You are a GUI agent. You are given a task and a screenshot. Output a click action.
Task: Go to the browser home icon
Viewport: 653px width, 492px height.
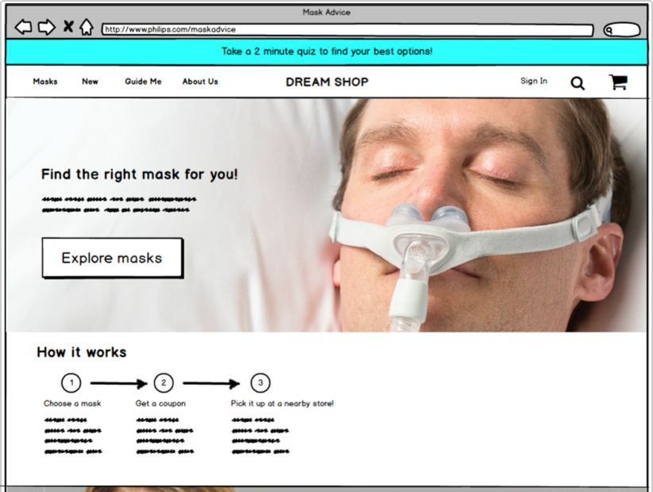[x=87, y=27]
